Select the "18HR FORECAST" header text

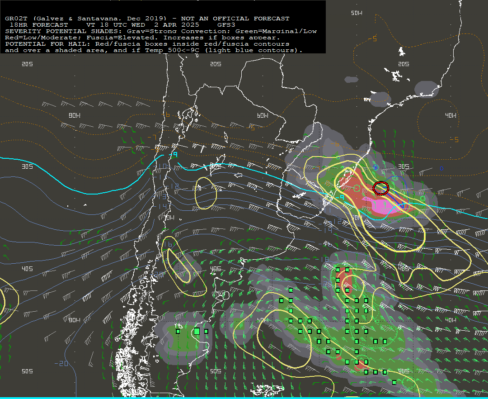39,25
